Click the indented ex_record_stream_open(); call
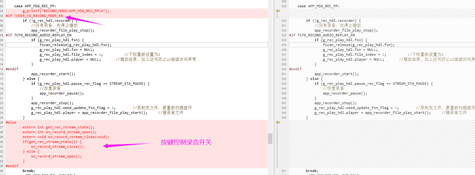The height and width of the screenshot is (175, 475). click(x=57, y=156)
